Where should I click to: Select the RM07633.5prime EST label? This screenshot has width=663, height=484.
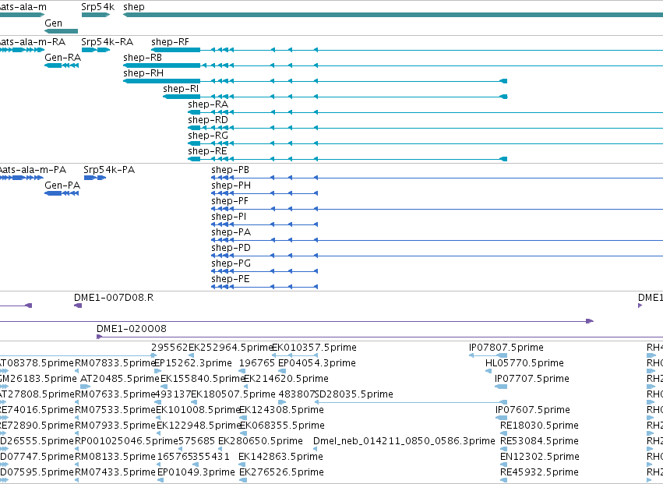[115, 394]
